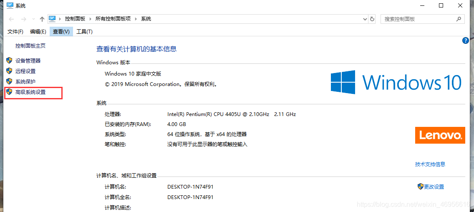This screenshot has width=474, height=212.
Task: Open the 编辑(E) menu
Action: tap(38, 31)
